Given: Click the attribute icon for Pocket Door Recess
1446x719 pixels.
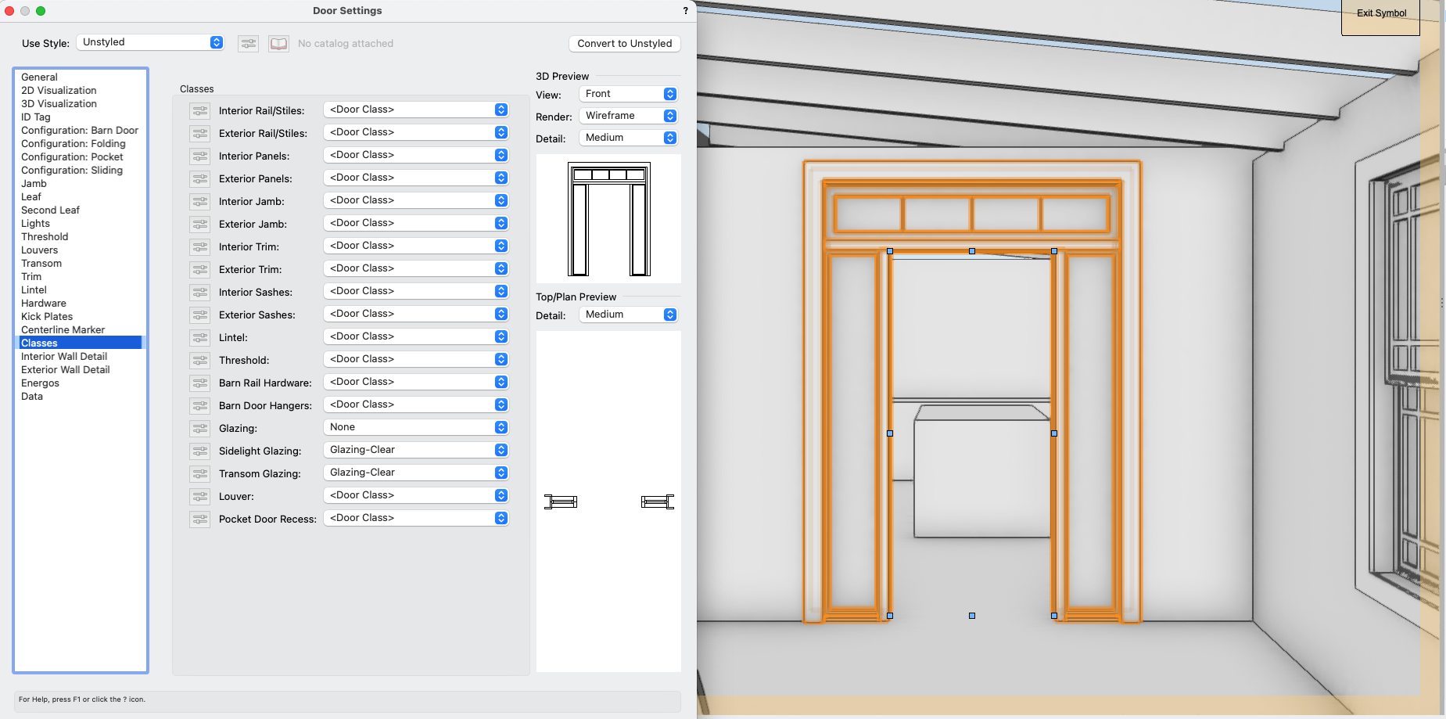Looking at the screenshot, I should tap(199, 519).
